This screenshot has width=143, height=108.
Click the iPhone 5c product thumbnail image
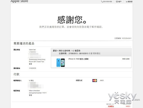pyautogui.click(x=61, y=63)
